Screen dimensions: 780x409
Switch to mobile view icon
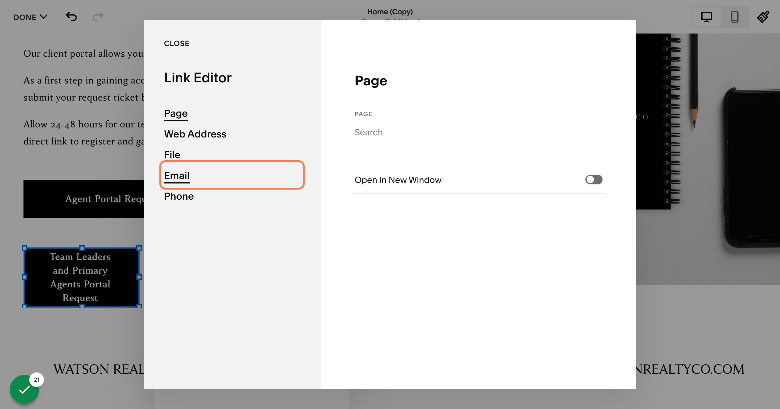coord(735,17)
